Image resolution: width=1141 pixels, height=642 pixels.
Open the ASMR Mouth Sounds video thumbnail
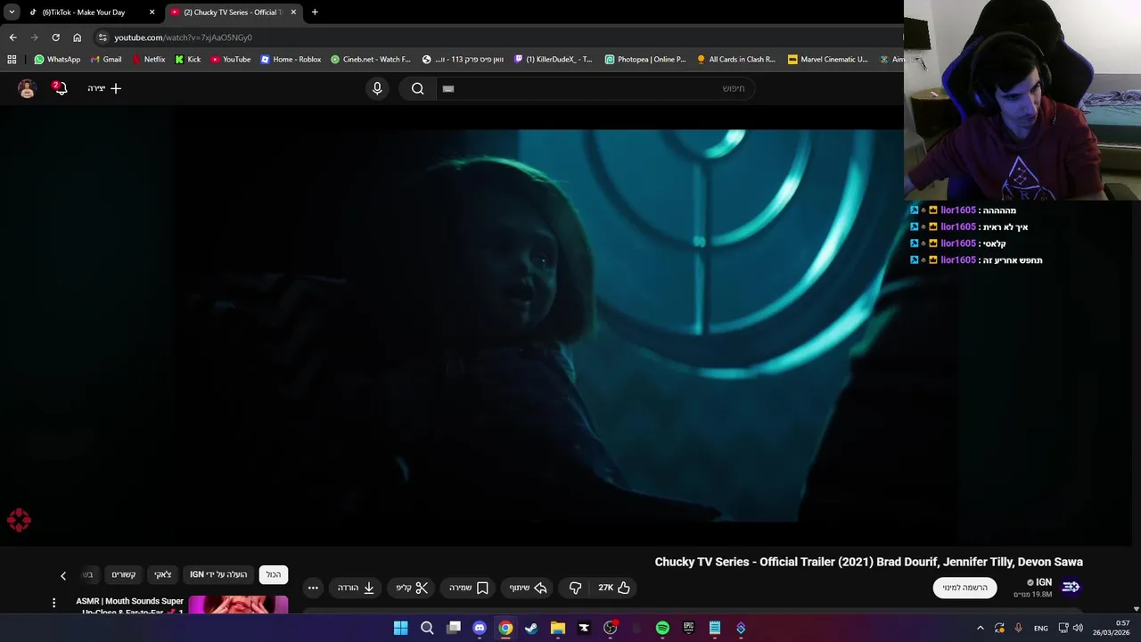pos(238,605)
